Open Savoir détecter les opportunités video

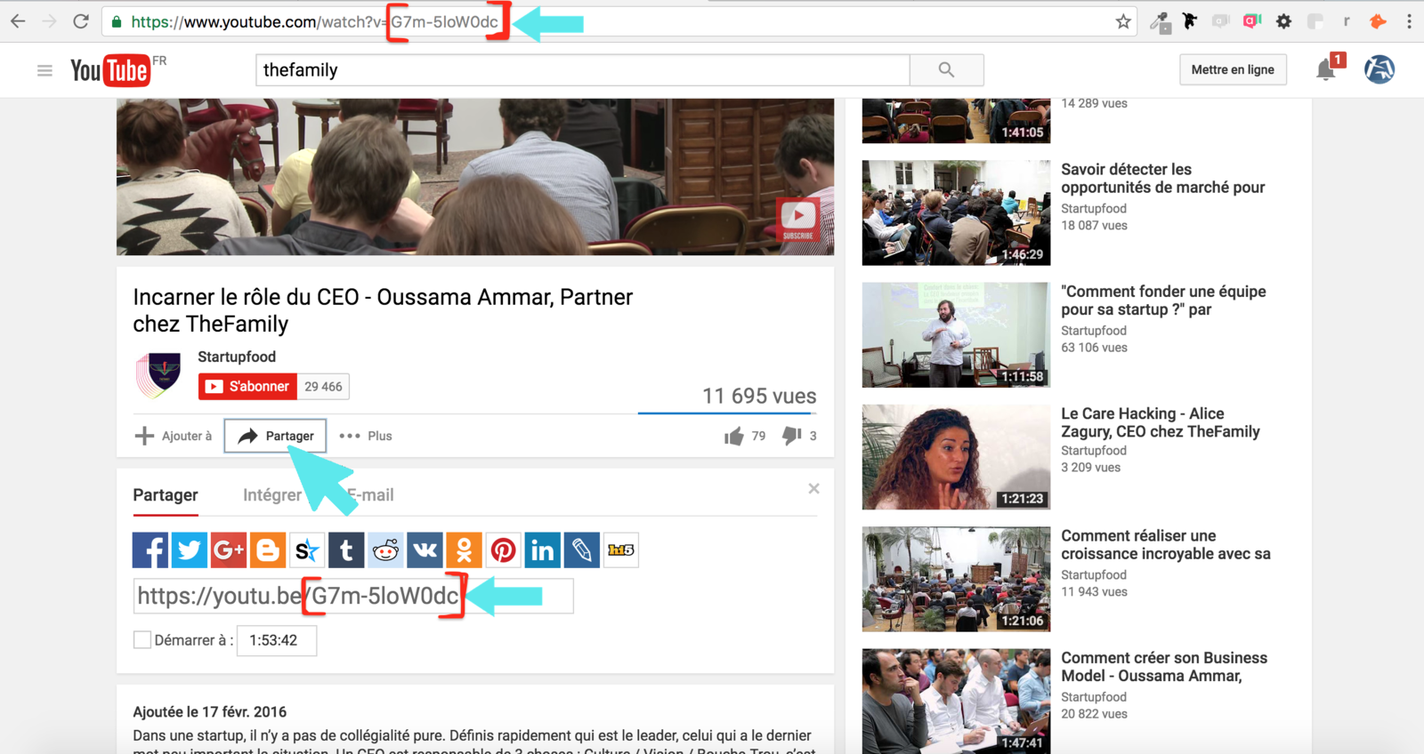click(1162, 178)
